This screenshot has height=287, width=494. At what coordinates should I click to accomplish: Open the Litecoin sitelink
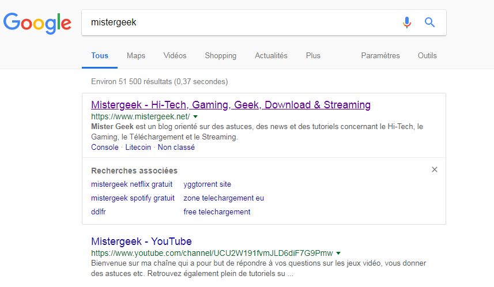pyautogui.click(x=138, y=147)
